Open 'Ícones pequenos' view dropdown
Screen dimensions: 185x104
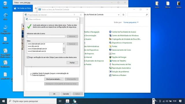131,23
